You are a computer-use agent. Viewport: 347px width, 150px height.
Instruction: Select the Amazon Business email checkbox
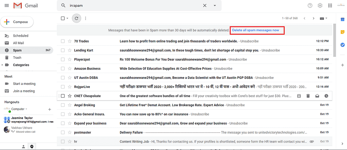point(63,69)
